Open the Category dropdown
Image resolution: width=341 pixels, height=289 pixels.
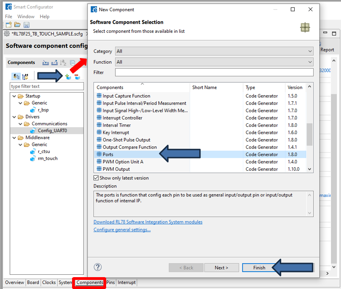(214, 51)
